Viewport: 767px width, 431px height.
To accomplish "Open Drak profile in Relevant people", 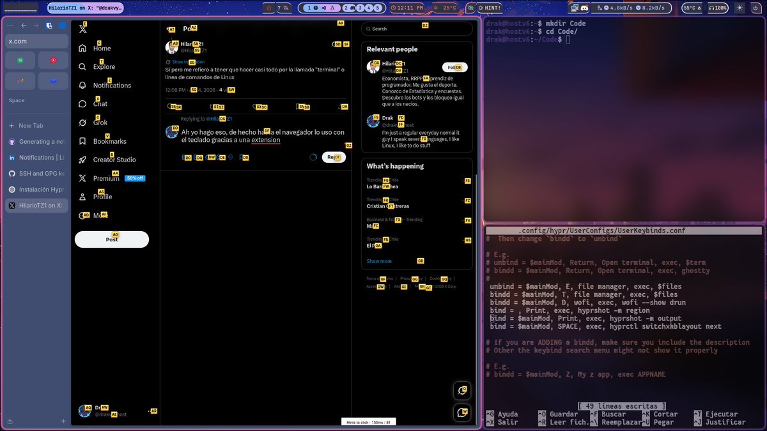I will pos(388,118).
